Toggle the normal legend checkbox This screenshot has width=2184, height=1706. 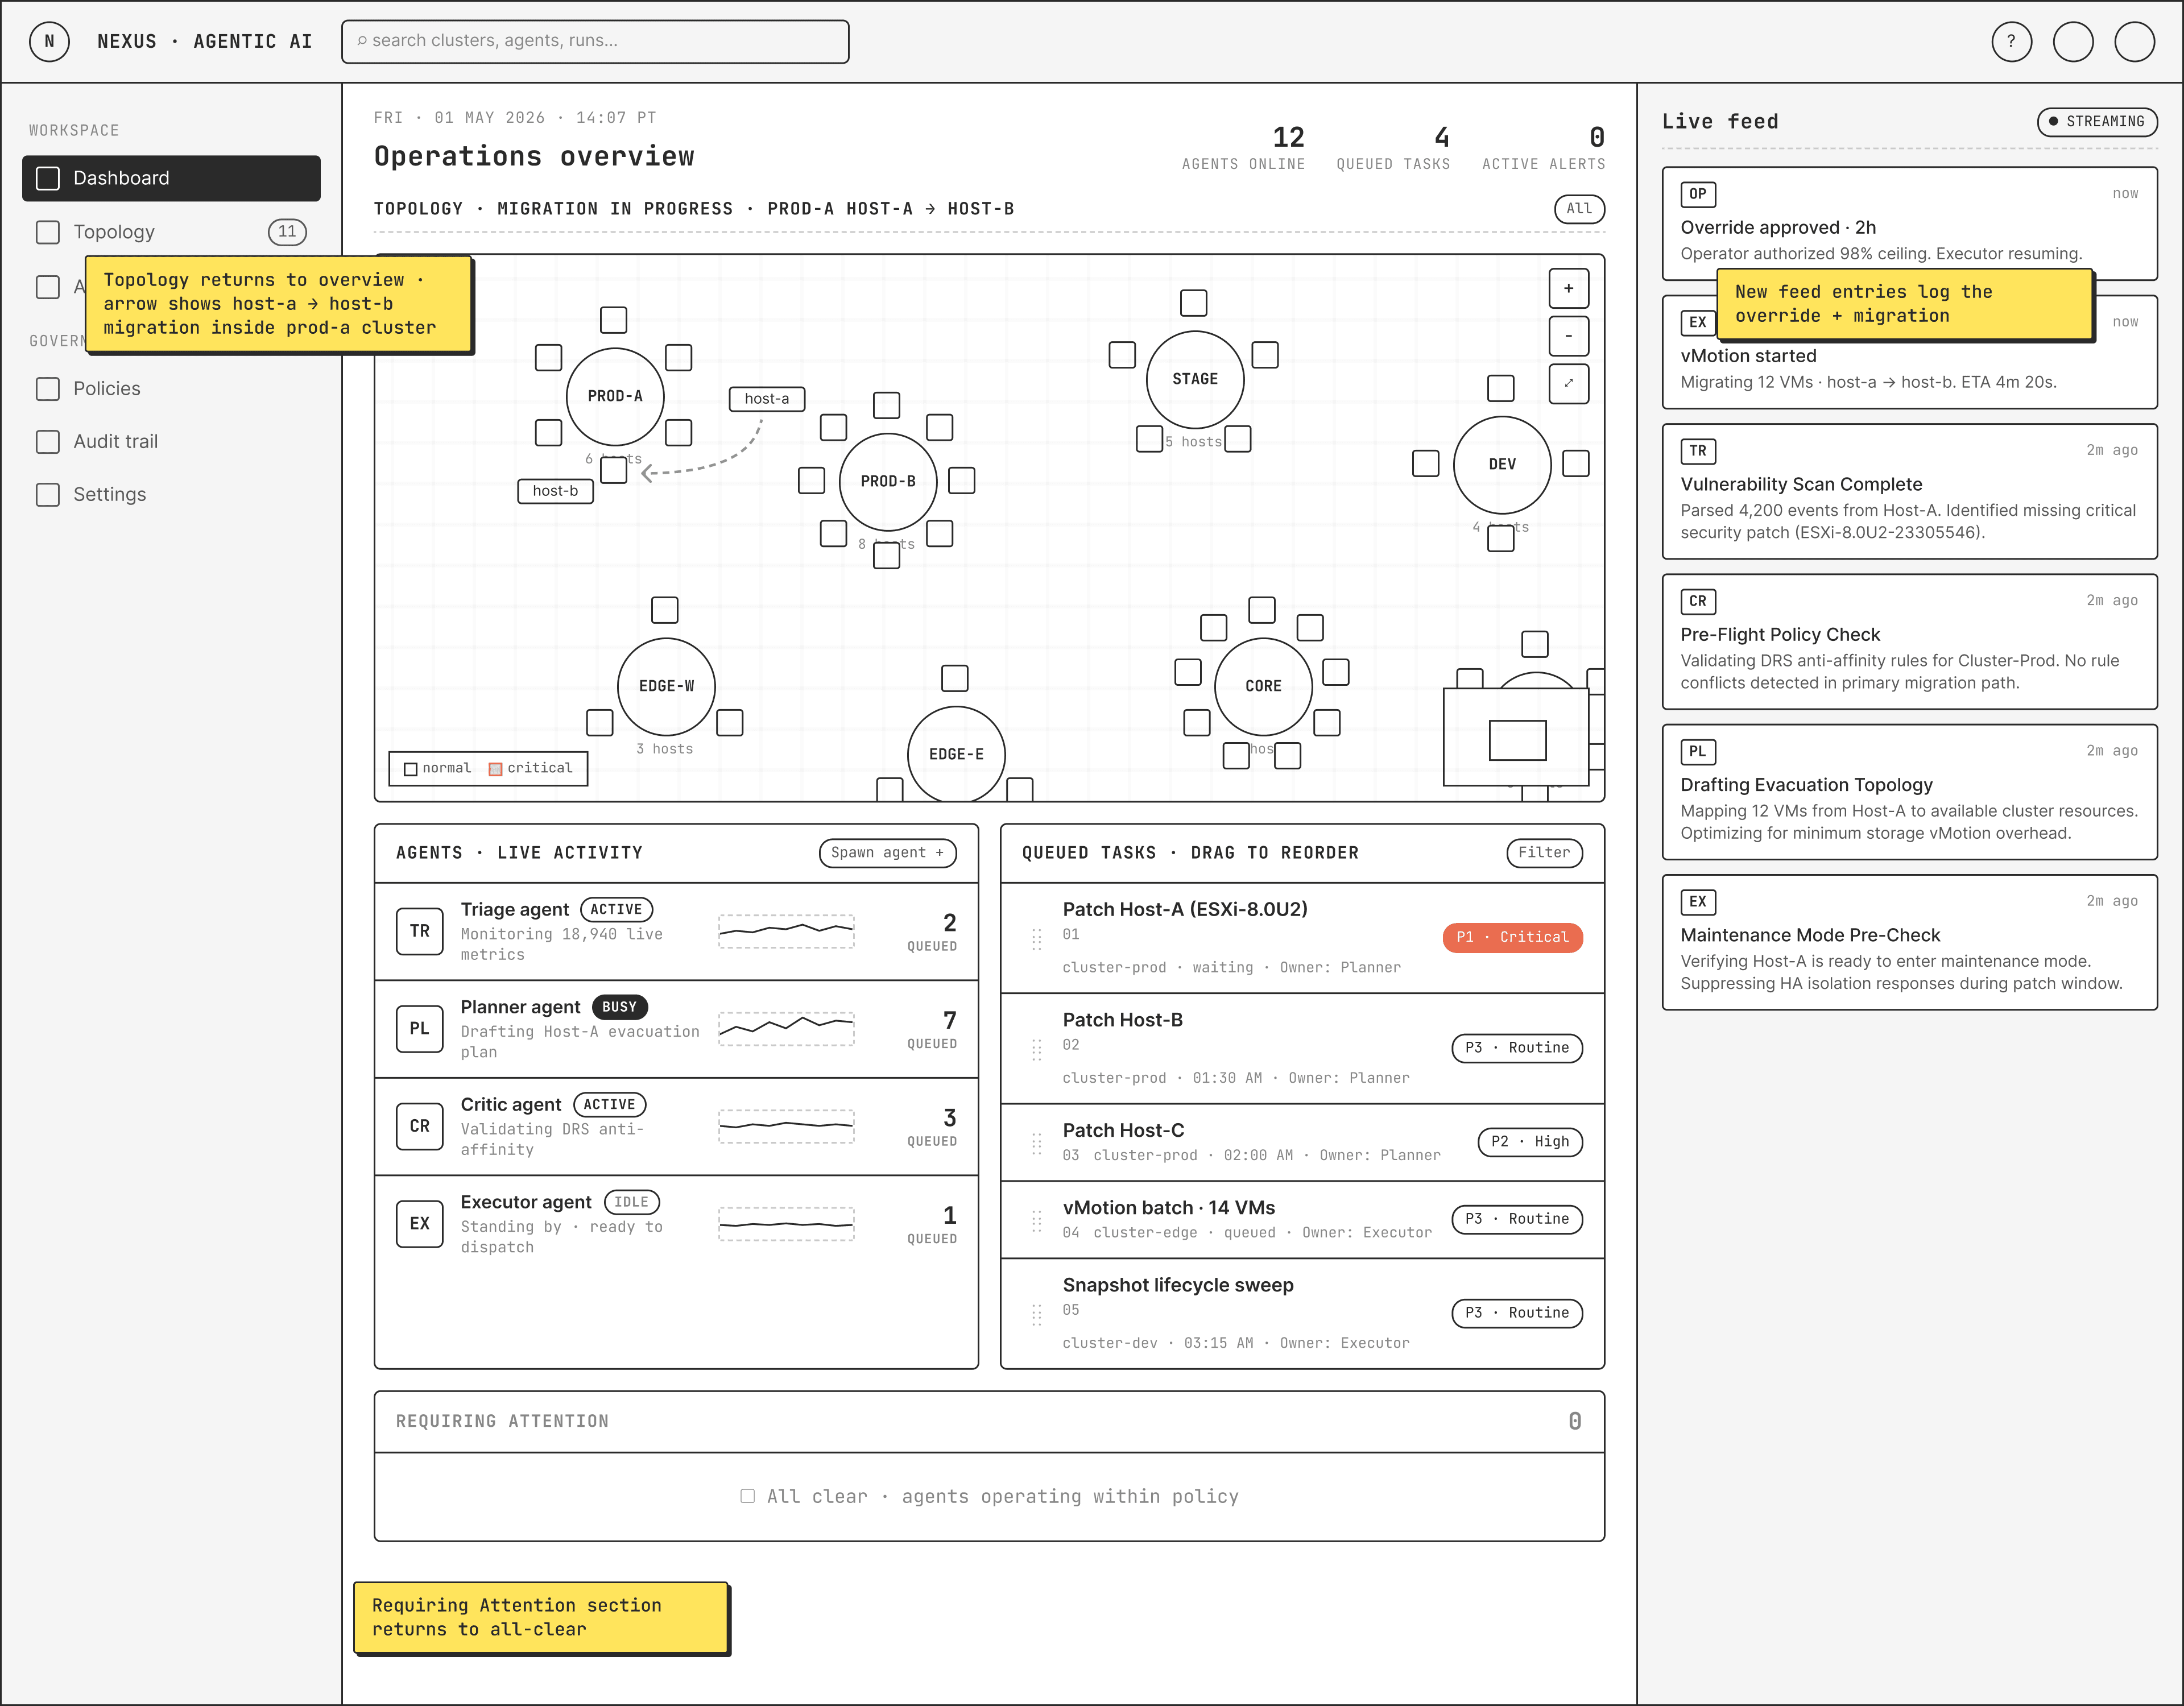coord(410,769)
